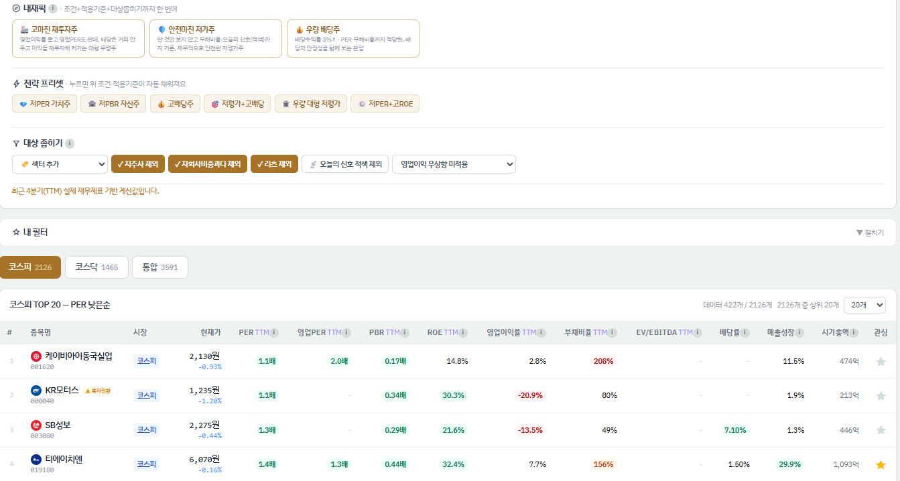Click 흑자전환 warning badge on KR모터스
Screen dimensions: 900x481
[98, 391]
